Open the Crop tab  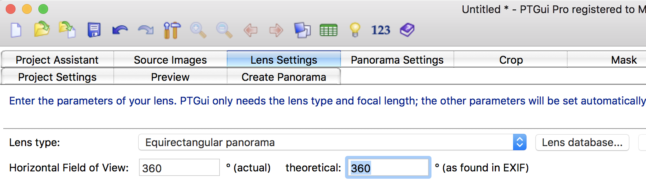coord(511,60)
